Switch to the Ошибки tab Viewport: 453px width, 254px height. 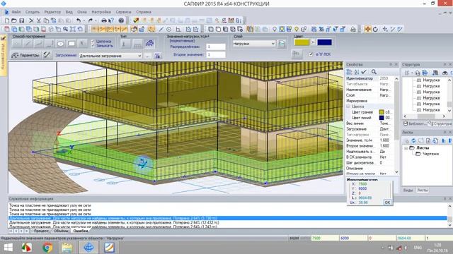tap(80, 231)
